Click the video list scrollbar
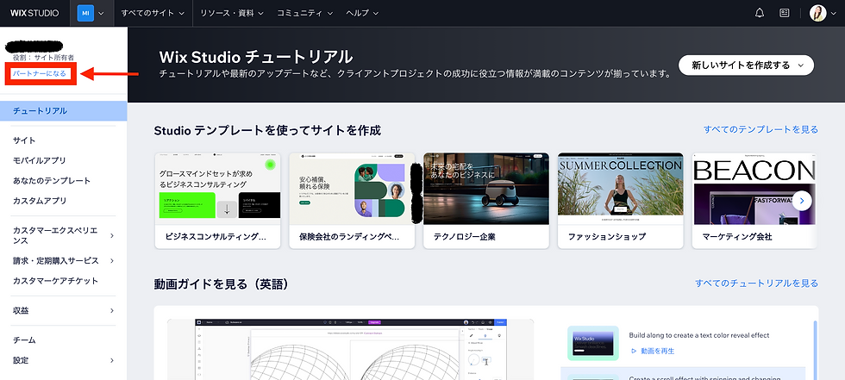Viewport: 845px width, 380px height. (x=815, y=351)
